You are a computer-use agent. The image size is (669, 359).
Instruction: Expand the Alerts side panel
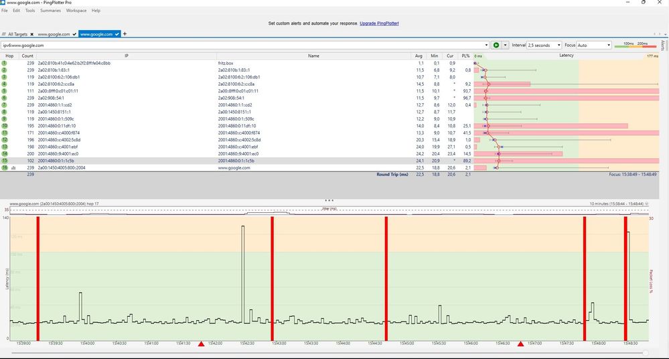tap(662, 46)
